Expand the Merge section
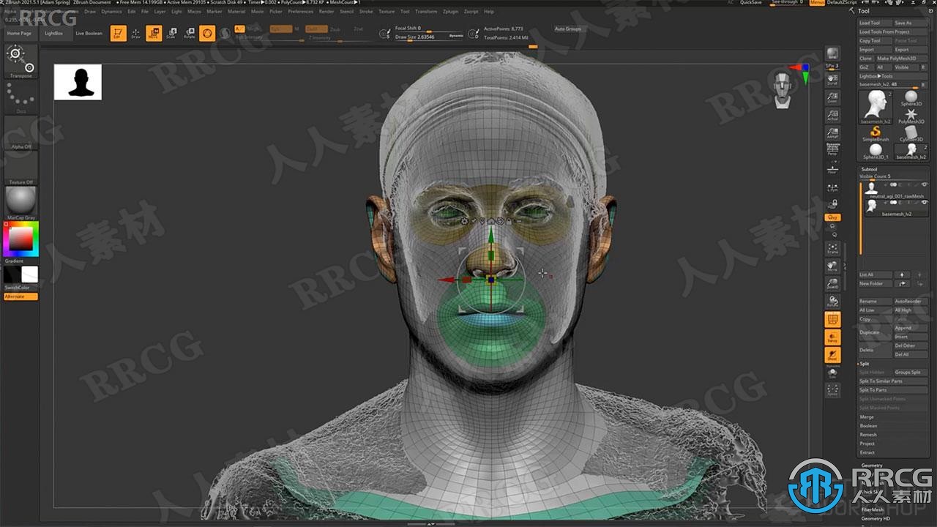Image resolution: width=937 pixels, height=527 pixels. pyautogui.click(x=867, y=417)
